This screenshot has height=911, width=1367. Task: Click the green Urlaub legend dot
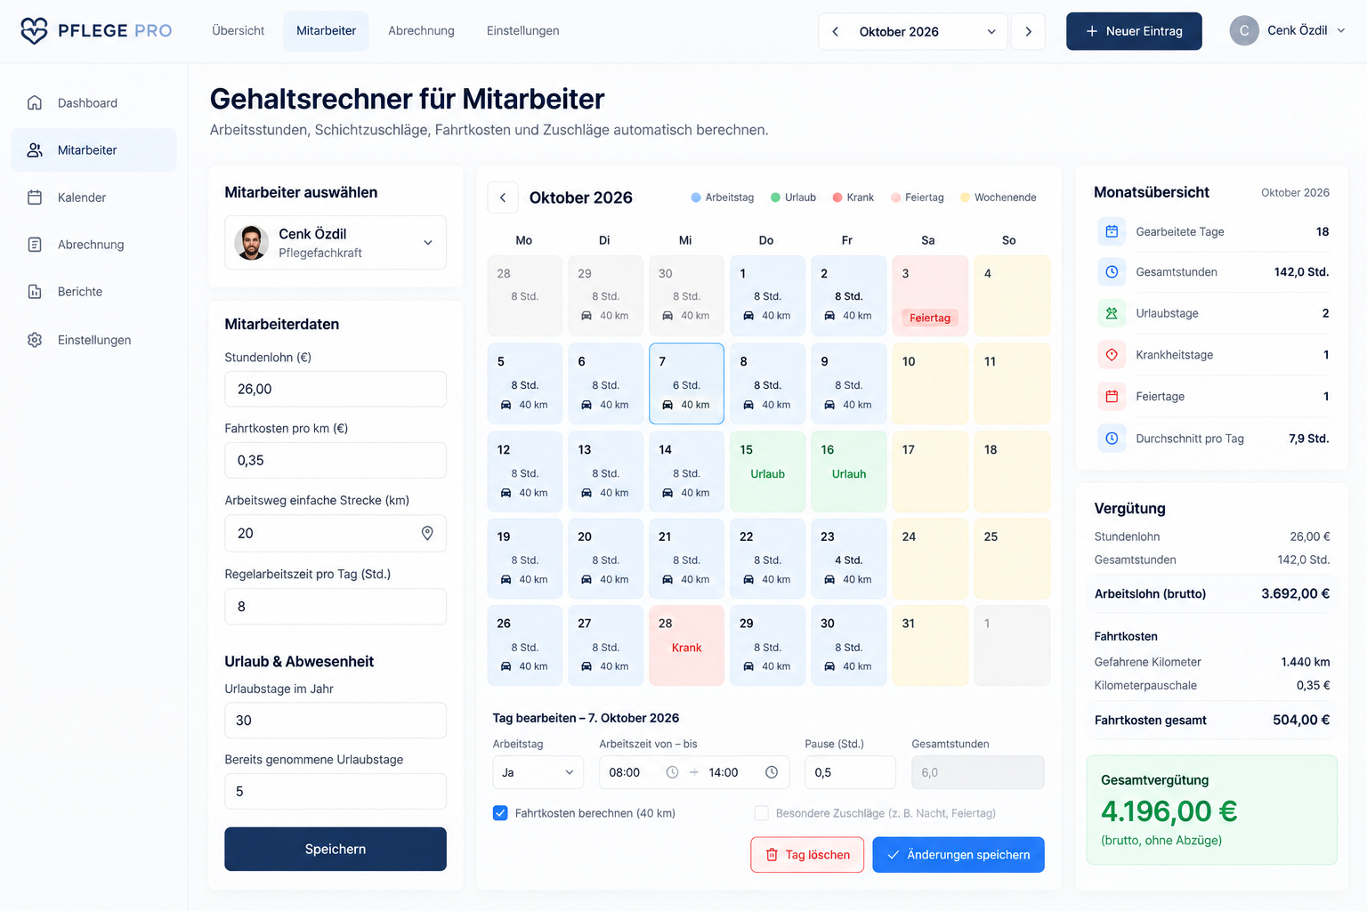[775, 198]
